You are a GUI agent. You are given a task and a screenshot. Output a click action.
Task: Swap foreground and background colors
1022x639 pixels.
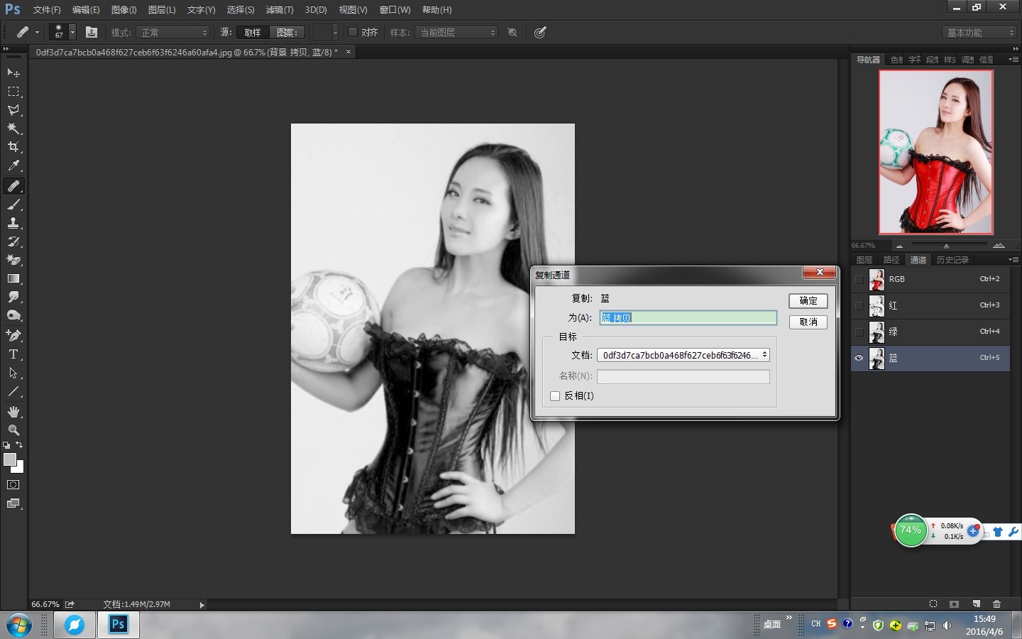click(19, 444)
